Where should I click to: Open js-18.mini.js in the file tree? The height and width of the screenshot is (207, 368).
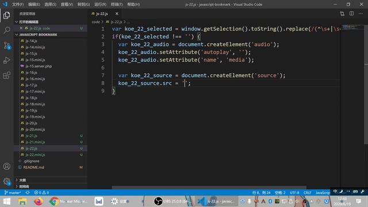point(35,104)
